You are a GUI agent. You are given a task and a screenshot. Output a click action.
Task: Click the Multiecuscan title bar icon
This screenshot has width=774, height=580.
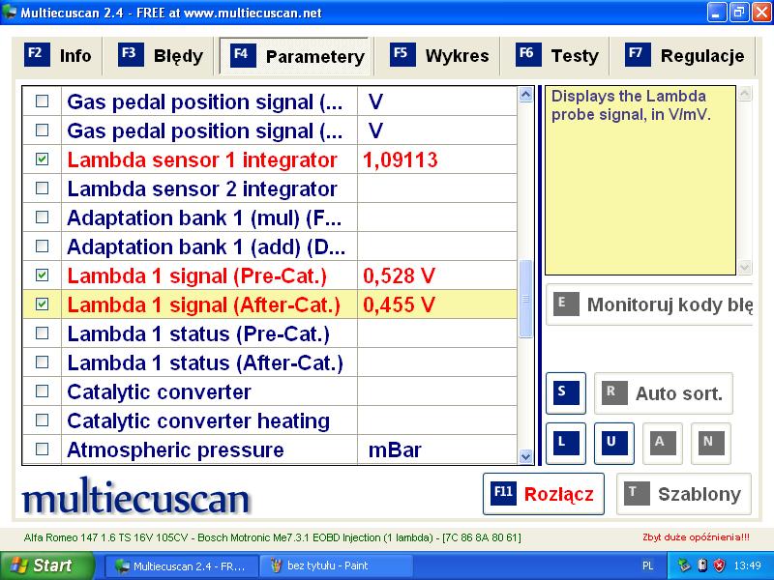coord(9,12)
